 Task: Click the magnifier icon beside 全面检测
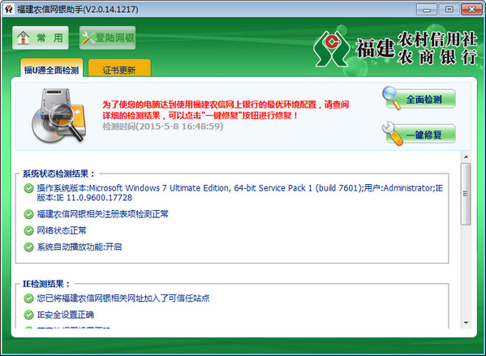[x=391, y=98]
